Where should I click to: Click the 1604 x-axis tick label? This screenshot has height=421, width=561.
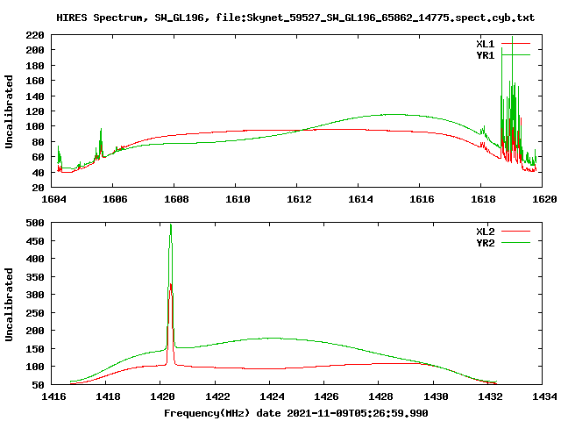tap(53, 199)
